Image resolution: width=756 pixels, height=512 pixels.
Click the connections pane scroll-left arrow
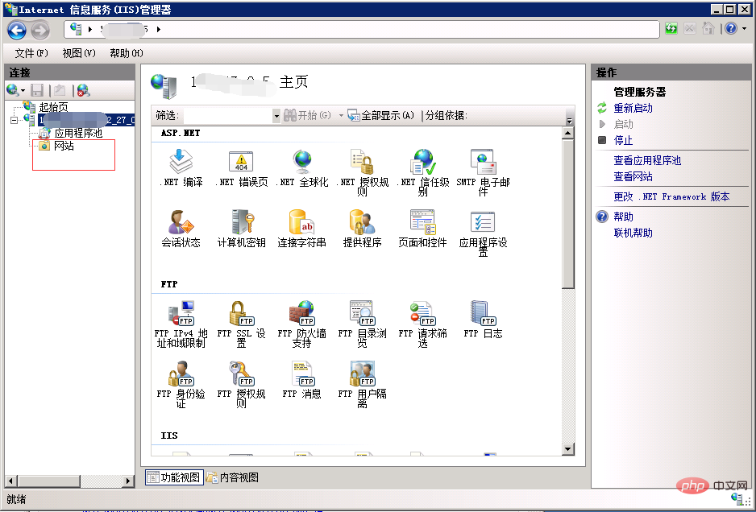[x=10, y=481]
